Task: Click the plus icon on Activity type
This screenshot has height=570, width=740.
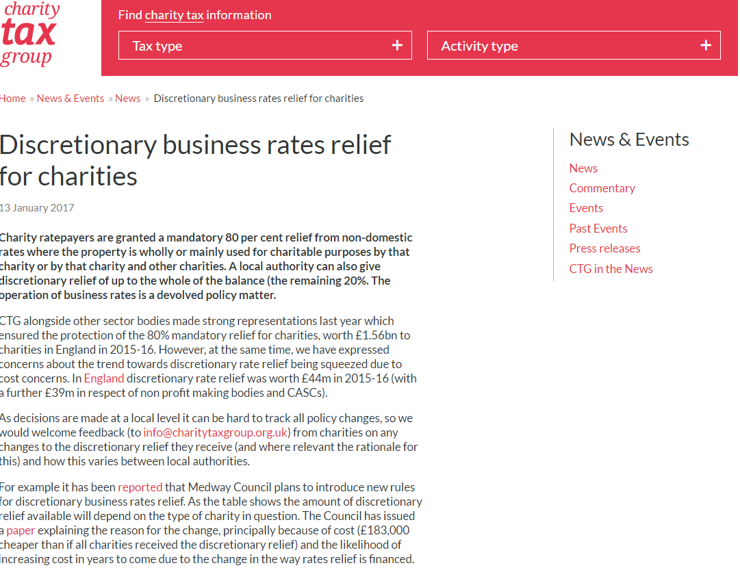Action: tap(706, 44)
